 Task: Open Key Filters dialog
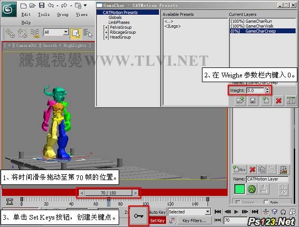click(194, 221)
